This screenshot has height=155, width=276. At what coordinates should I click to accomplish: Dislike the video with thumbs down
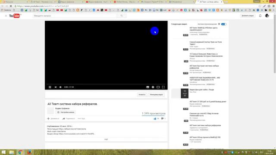pos(162,119)
